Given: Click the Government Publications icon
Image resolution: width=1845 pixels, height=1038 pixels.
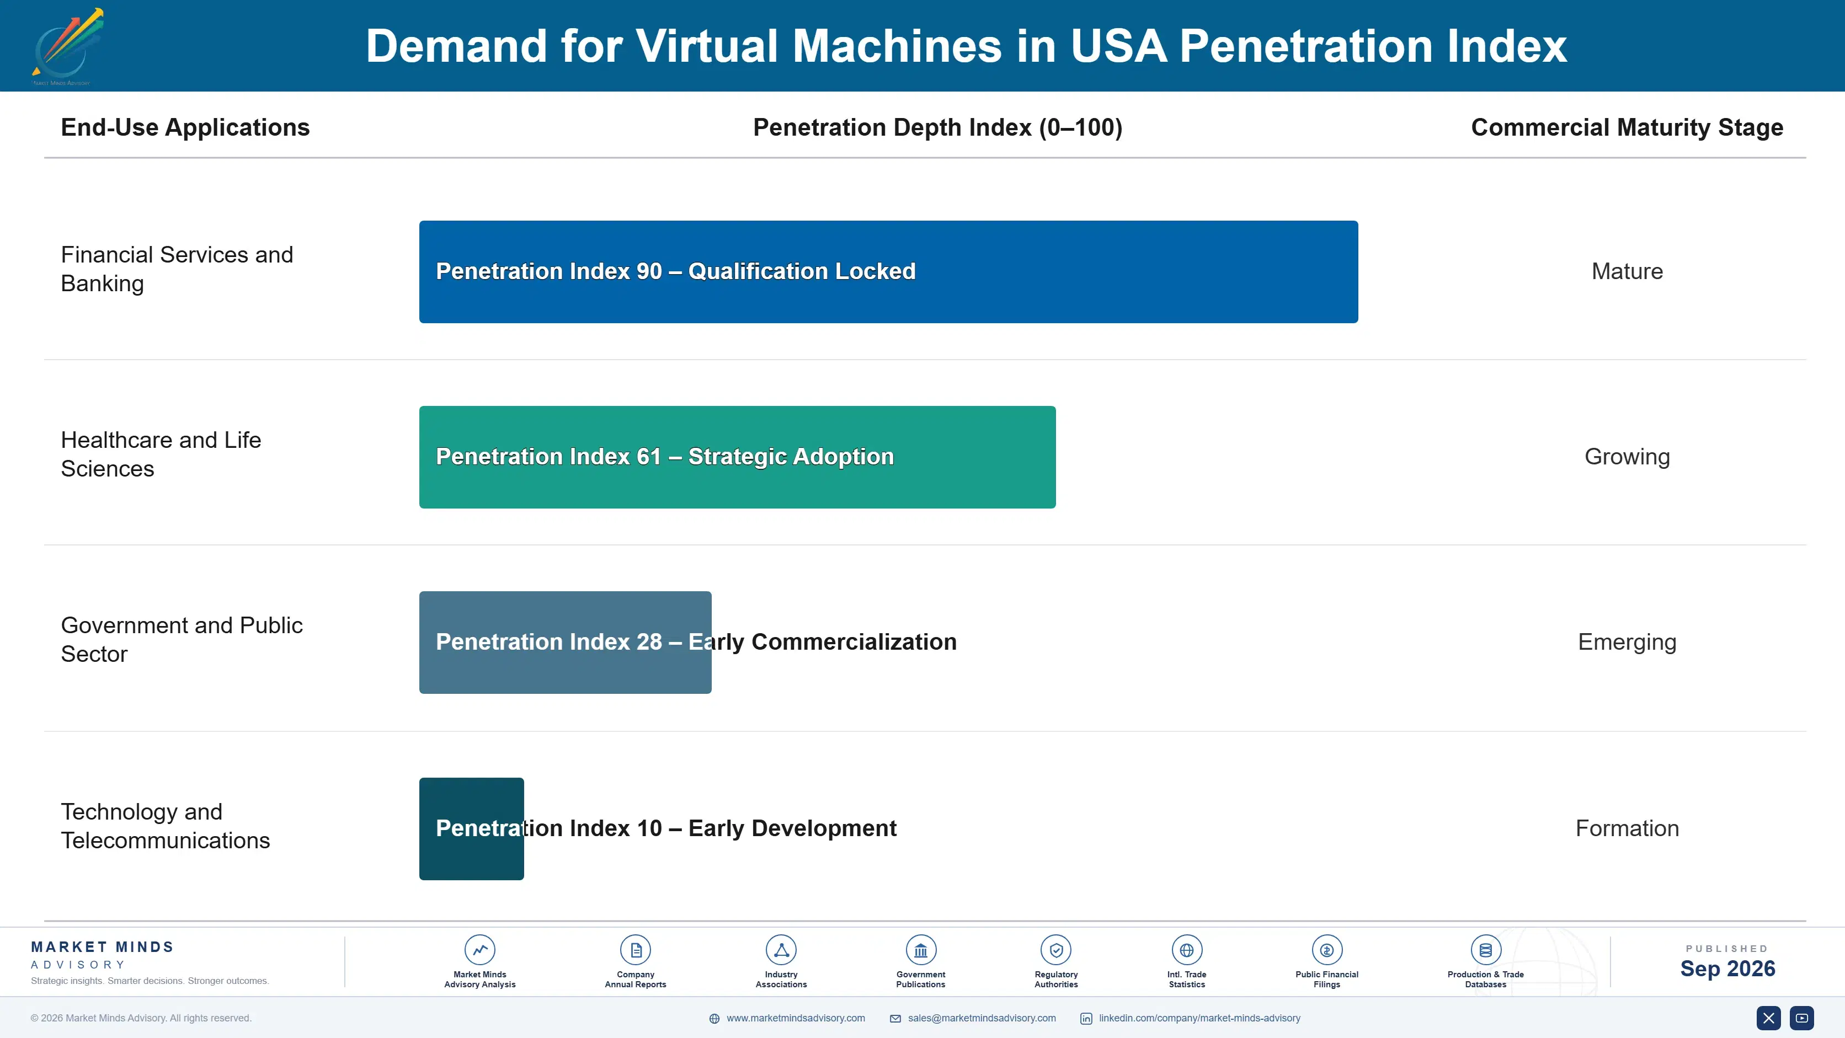Looking at the screenshot, I should (920, 950).
